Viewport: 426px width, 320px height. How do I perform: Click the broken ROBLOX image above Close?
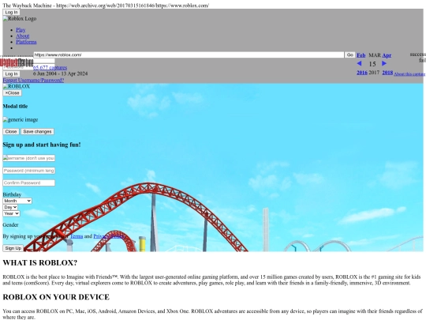17,86
